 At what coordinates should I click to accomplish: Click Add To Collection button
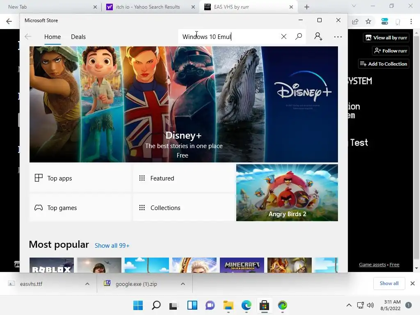pyautogui.click(x=383, y=64)
